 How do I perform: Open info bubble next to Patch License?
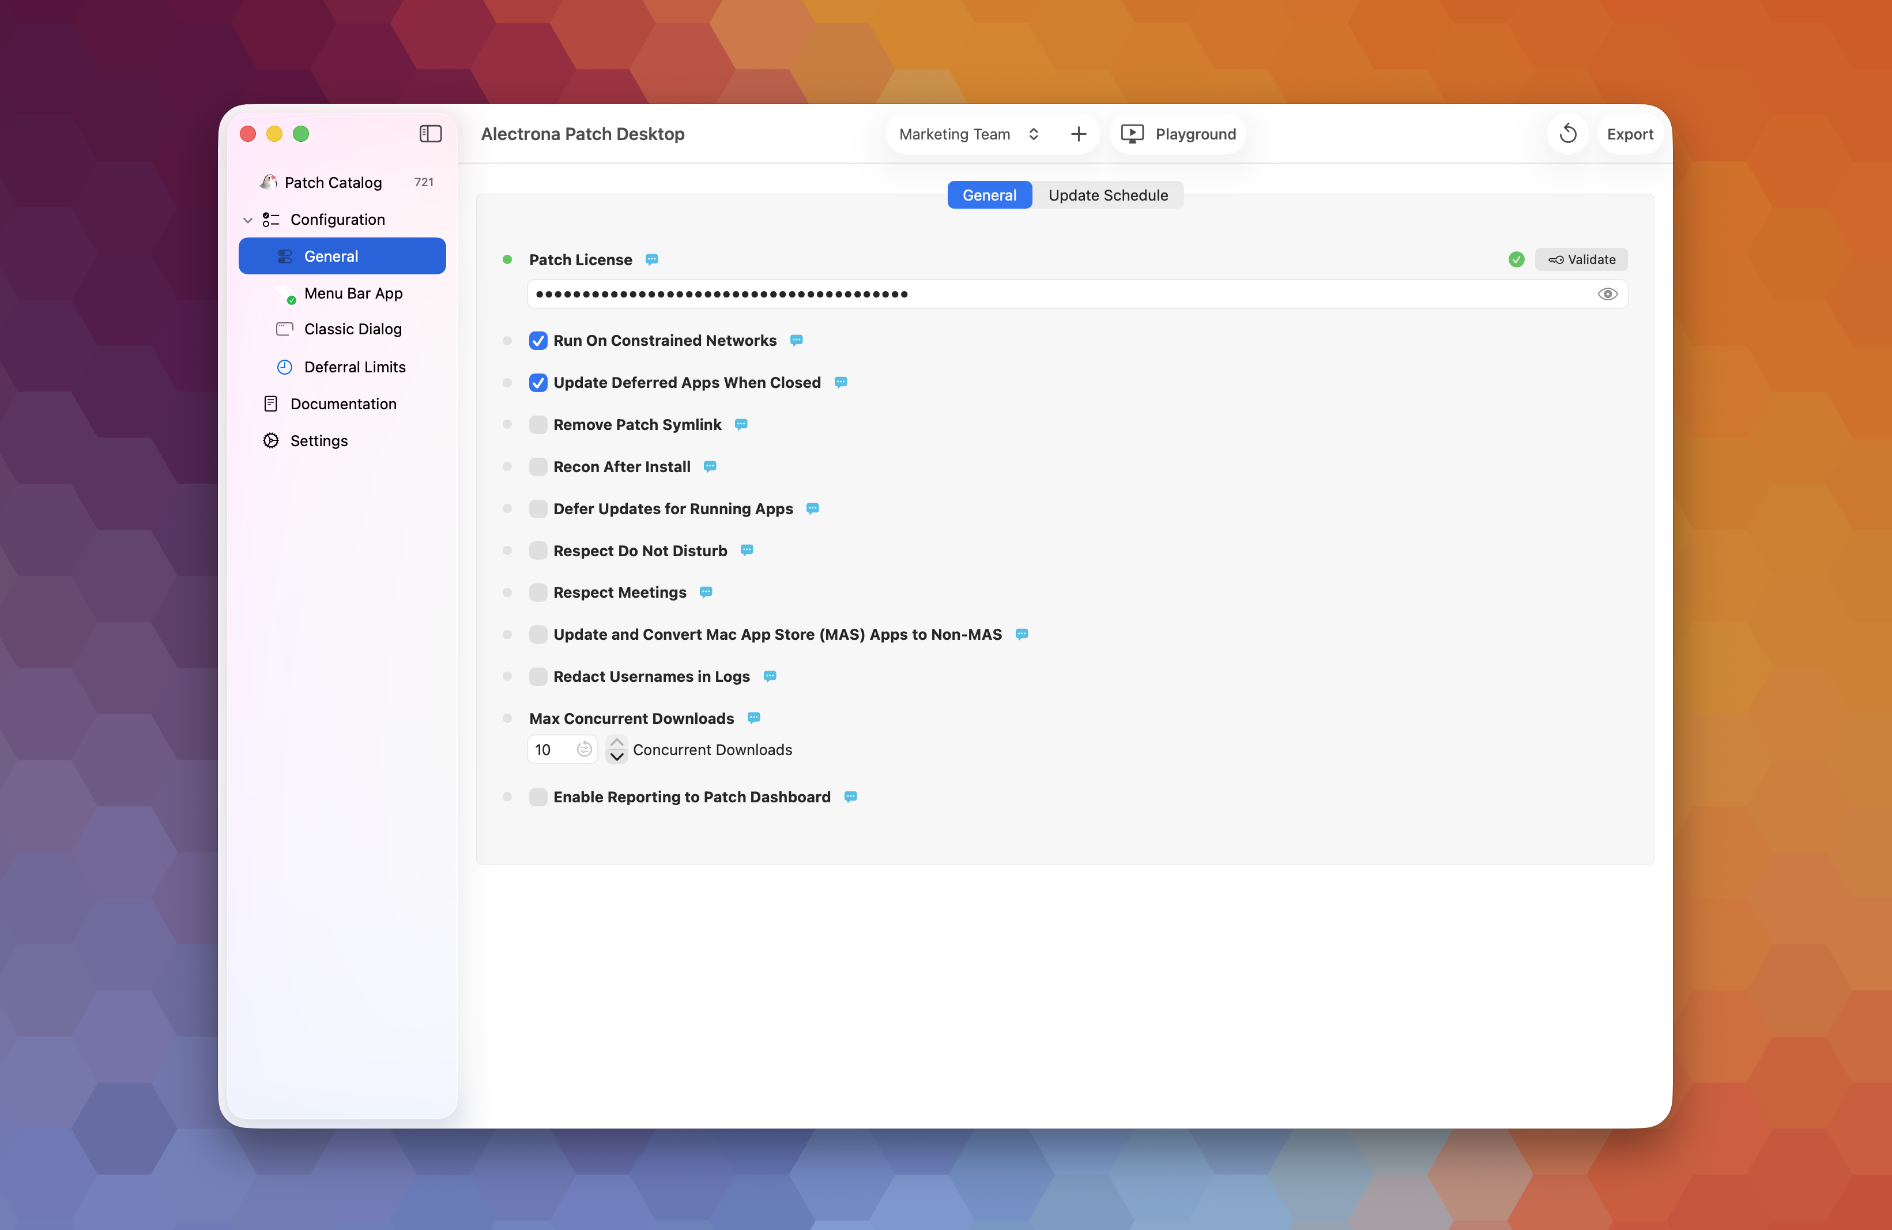pyautogui.click(x=652, y=259)
